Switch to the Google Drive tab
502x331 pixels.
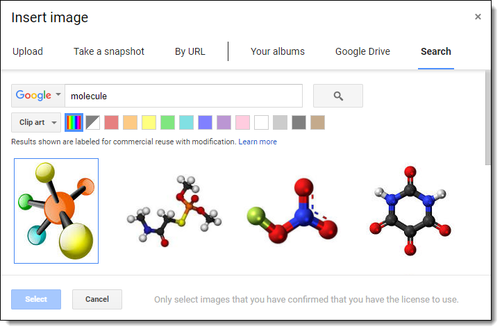pyautogui.click(x=362, y=51)
